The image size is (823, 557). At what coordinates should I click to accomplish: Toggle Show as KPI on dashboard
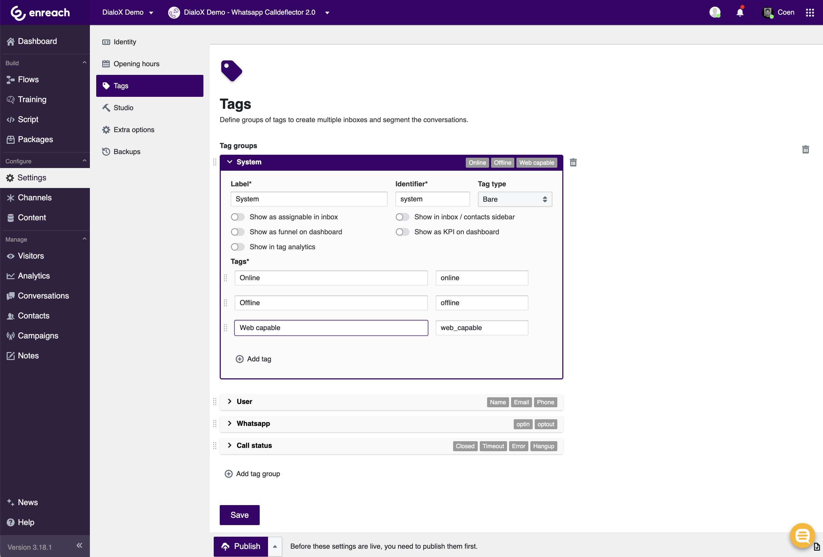tap(402, 232)
